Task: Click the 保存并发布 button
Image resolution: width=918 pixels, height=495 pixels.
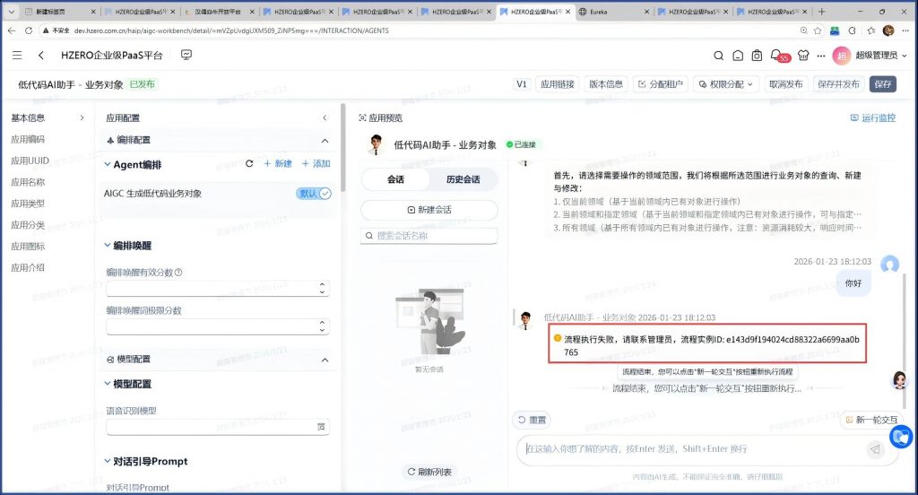Action: 838,84
